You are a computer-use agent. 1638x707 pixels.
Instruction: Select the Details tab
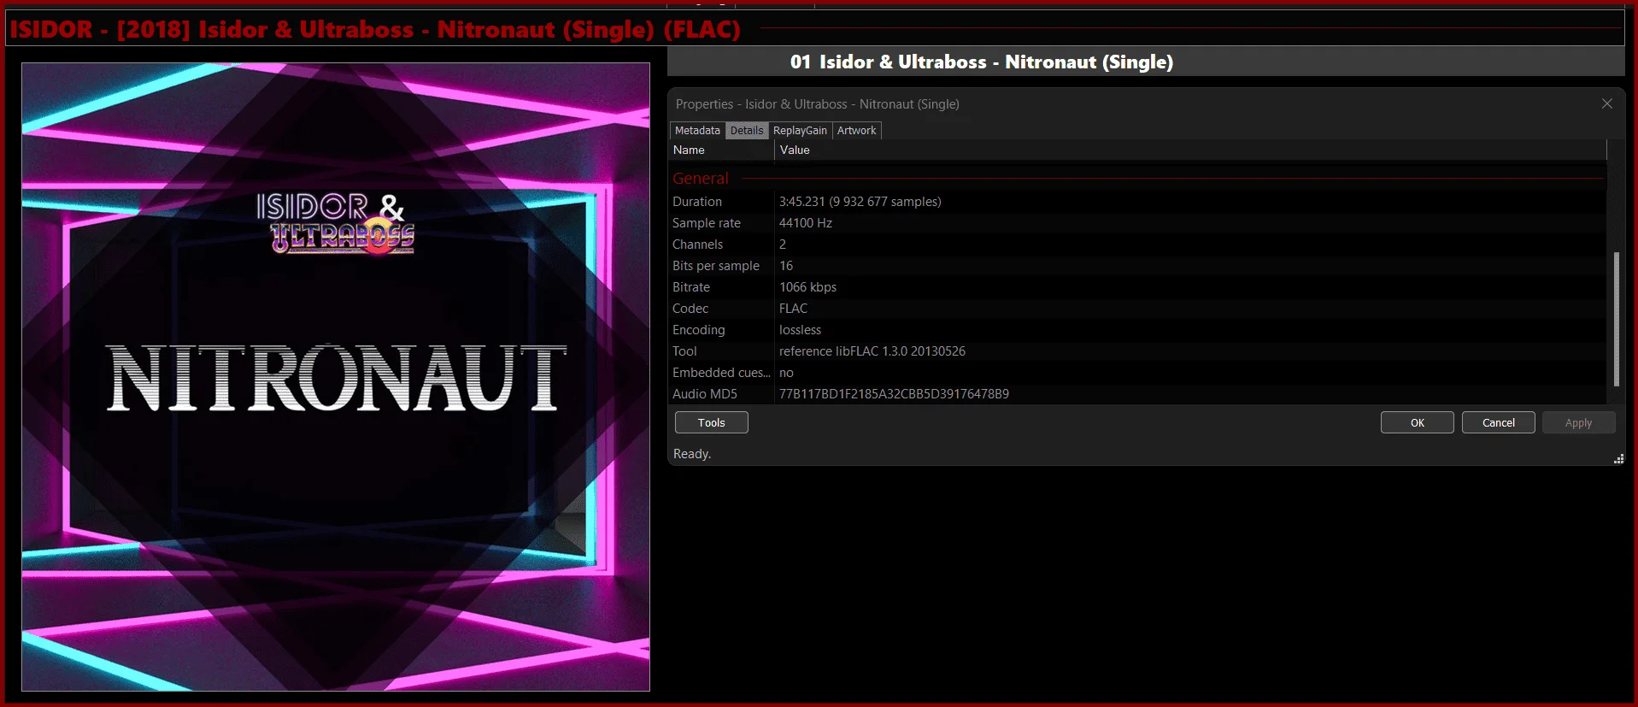pyautogui.click(x=747, y=130)
